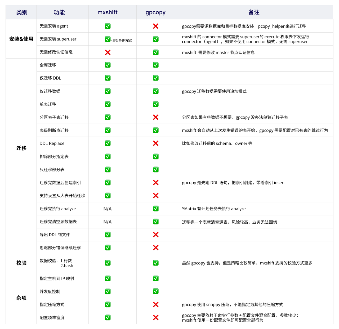This screenshot has width=339, height=329.
Task: Click the gpcopy red cross for 忽略部分错误继续迁移
Action: point(156,247)
